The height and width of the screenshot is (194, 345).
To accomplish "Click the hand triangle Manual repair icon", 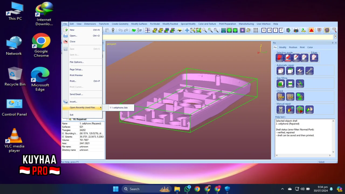I will 309,109.
